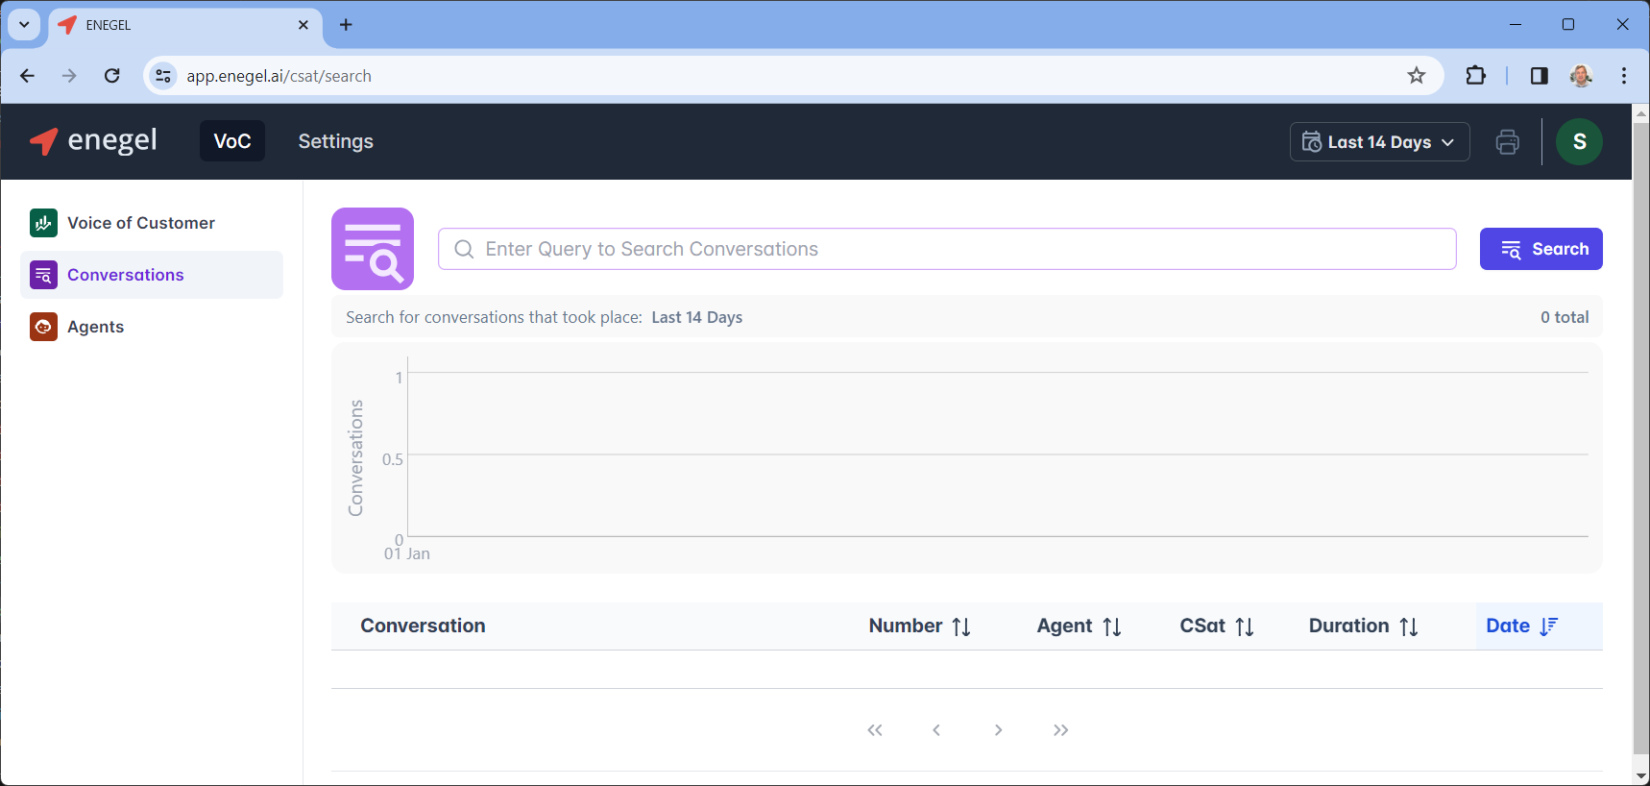Open the browser extensions puzzle icon
Viewport: 1650px width, 786px height.
(1475, 76)
